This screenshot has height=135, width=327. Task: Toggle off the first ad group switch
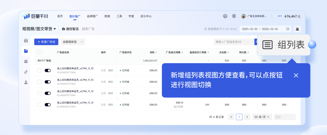(48, 70)
